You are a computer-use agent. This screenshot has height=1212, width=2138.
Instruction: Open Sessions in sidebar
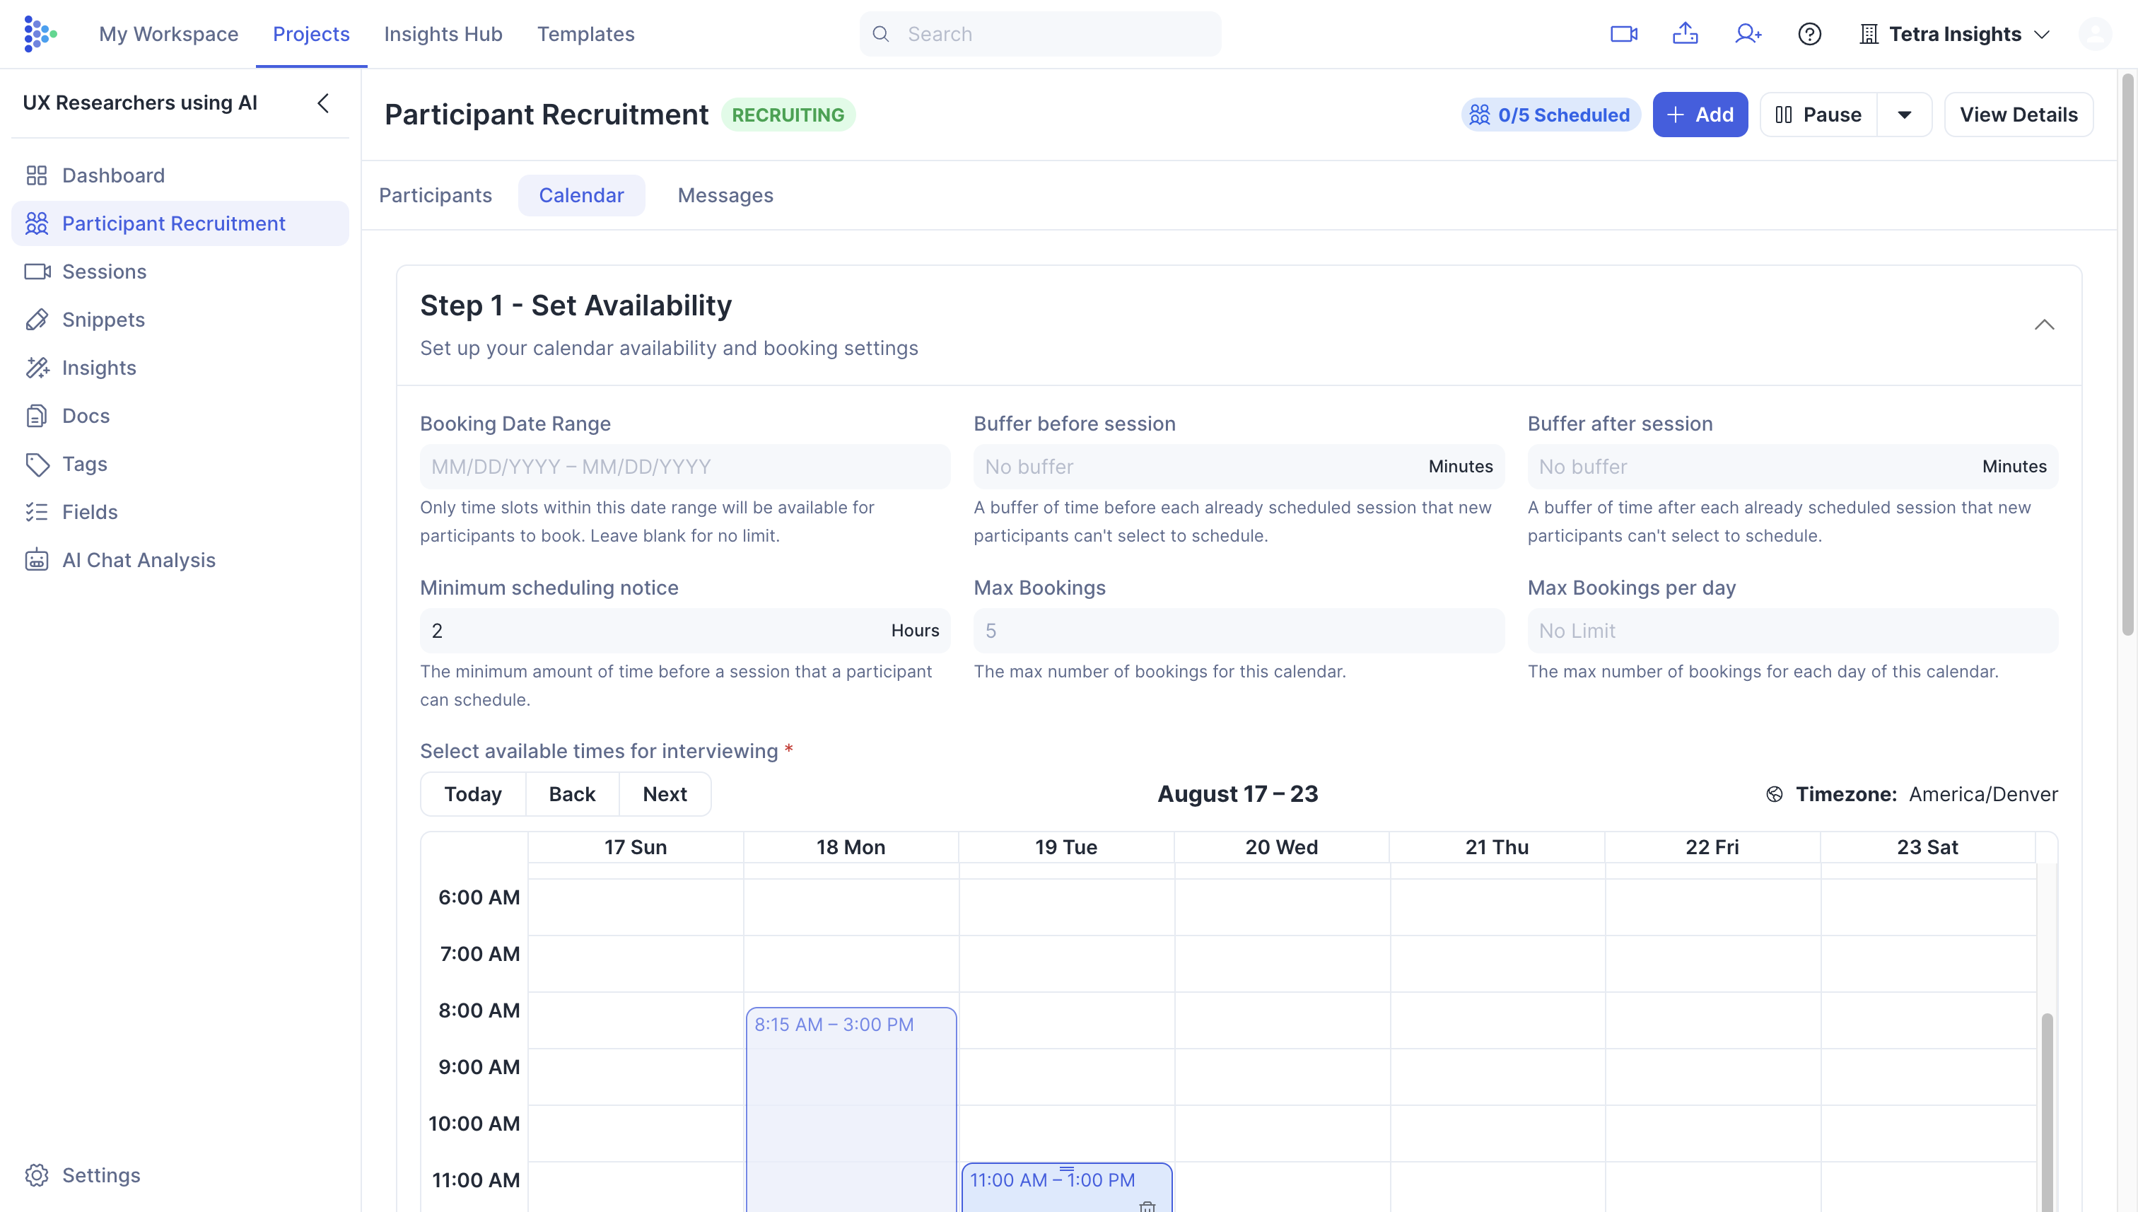(x=180, y=272)
